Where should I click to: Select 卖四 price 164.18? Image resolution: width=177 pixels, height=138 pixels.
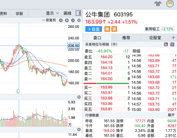coord(107,62)
